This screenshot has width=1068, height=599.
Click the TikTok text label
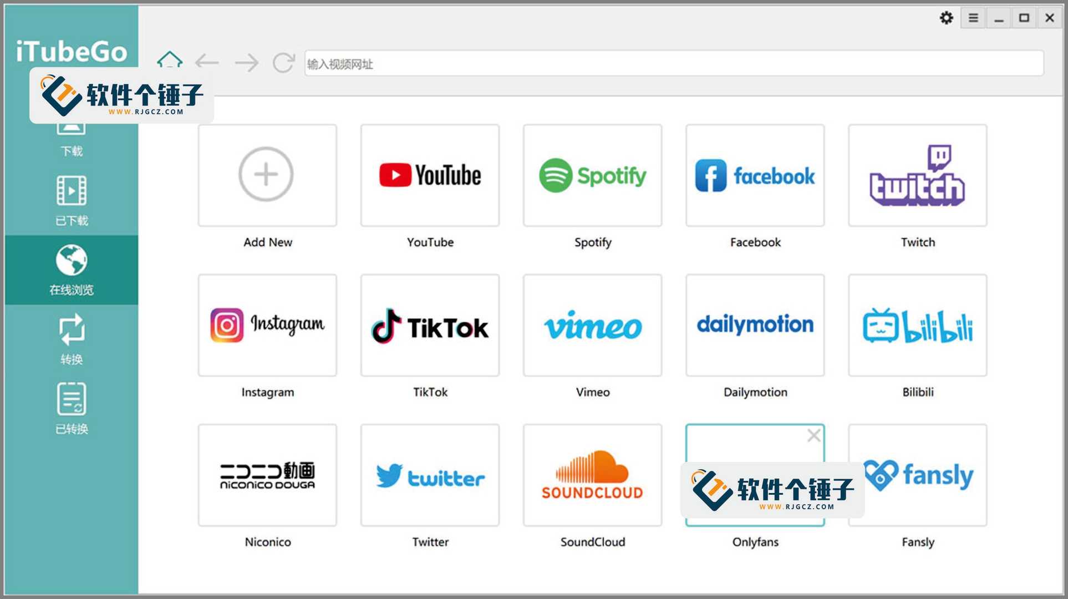pyautogui.click(x=430, y=392)
